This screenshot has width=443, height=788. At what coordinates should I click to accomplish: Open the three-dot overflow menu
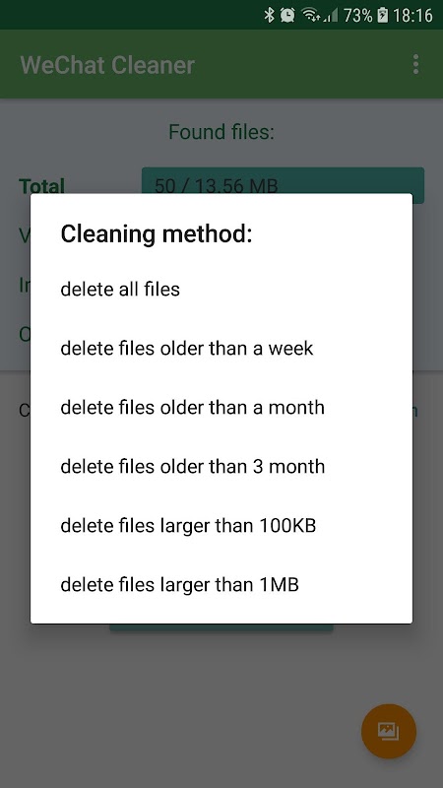click(415, 65)
